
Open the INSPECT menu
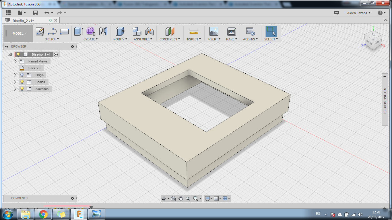tap(194, 39)
